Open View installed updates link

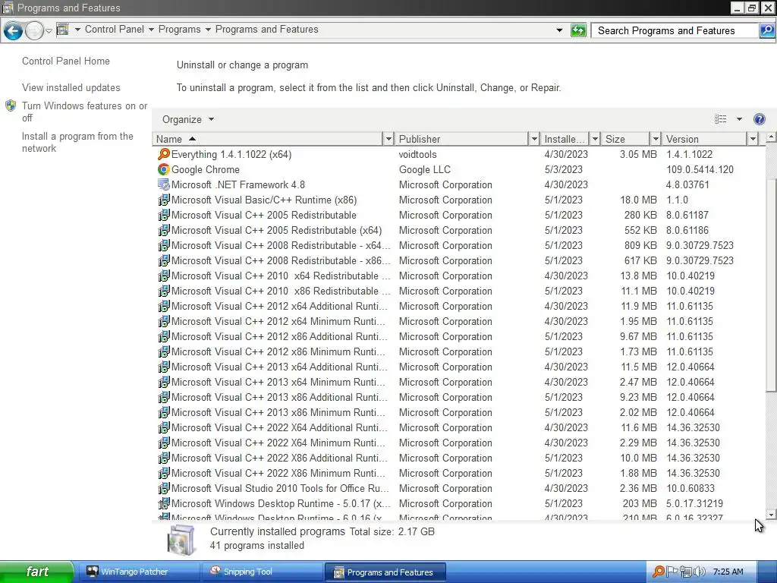coord(71,88)
